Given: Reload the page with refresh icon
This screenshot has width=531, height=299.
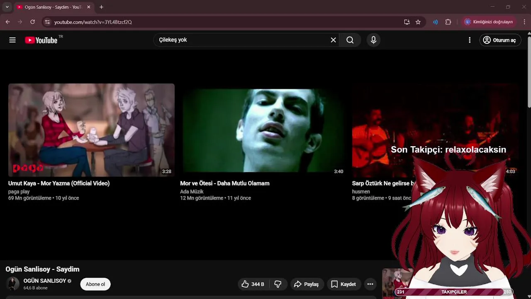Looking at the screenshot, I should (32, 22).
